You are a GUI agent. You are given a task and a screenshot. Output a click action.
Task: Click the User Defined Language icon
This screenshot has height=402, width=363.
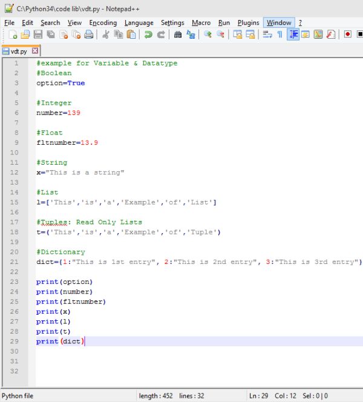[x=306, y=34]
